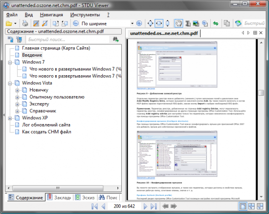Click the document vertical scrollbar thumb
Image resolution: width=269 pixels, height=214 pixels.
click(x=261, y=93)
